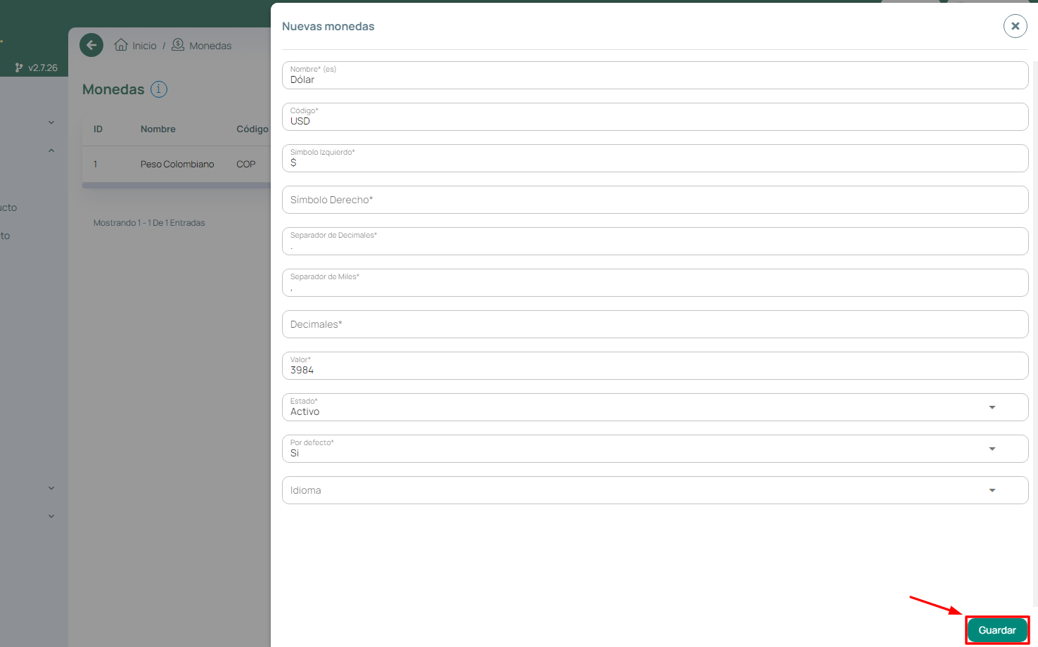This screenshot has height=647, width=1038.
Task: Click the Monedas coin icon in breadcrumb
Action: click(x=178, y=44)
